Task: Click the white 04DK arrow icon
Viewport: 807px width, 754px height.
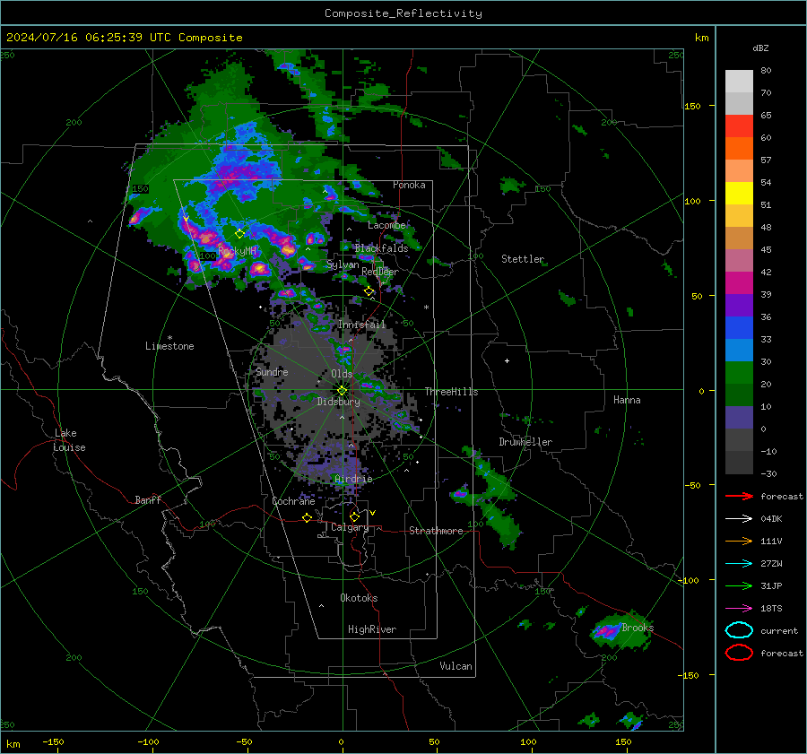Action: pyautogui.click(x=739, y=518)
